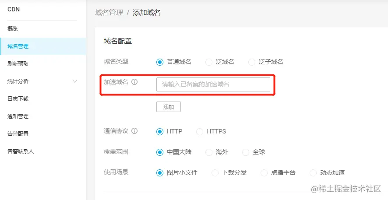This screenshot has width=388, height=200.
Task: Click the 覆盖范围 label
Action: [x=116, y=151]
